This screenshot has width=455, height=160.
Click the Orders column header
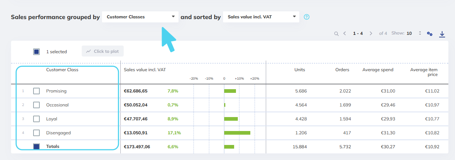pos(342,70)
